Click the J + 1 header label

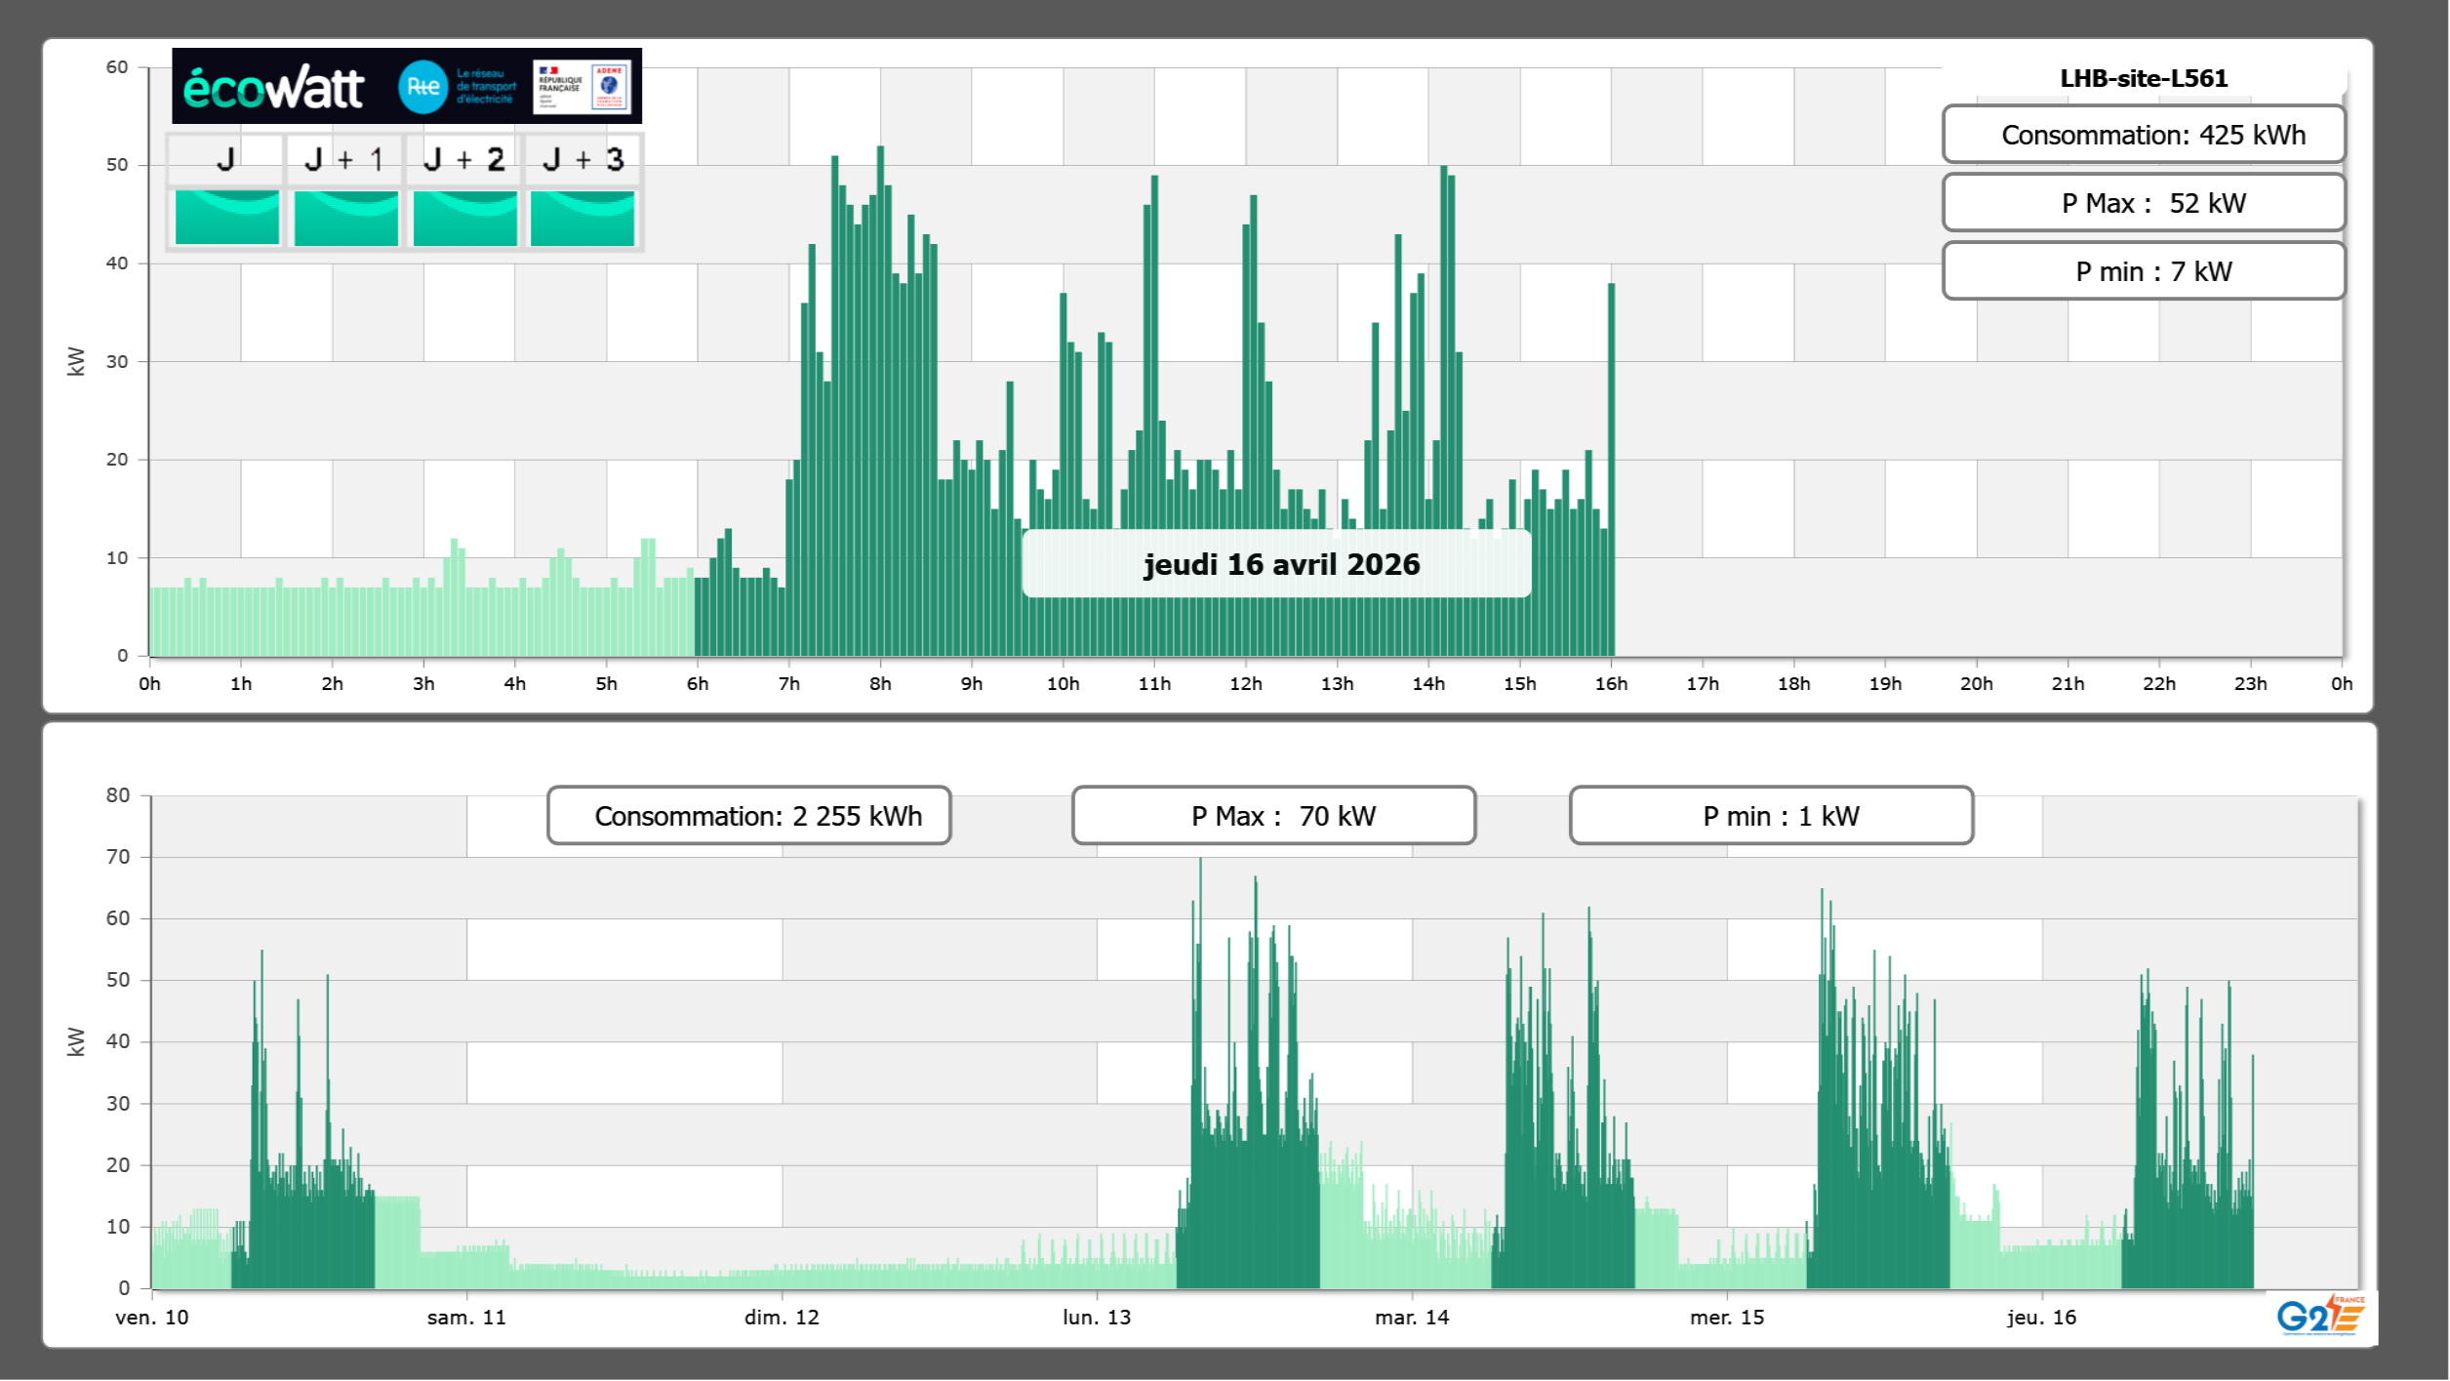pos(343,159)
